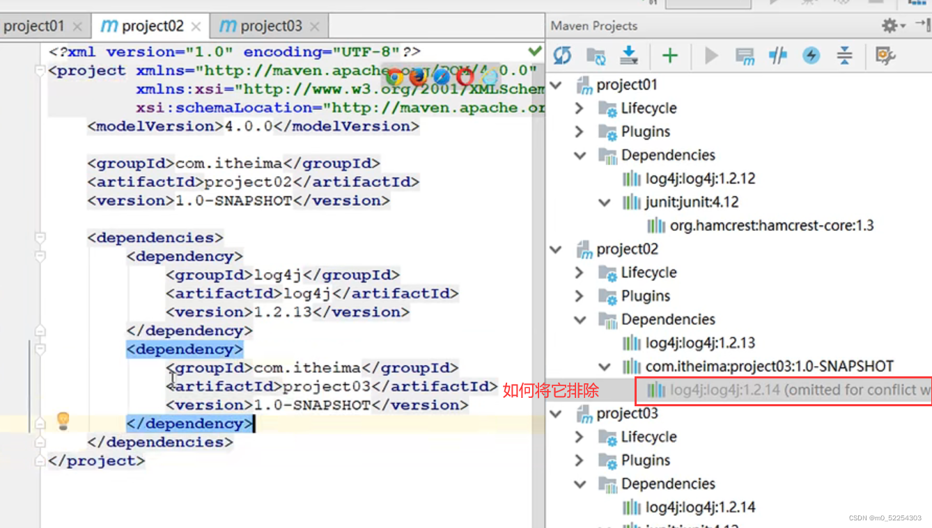
Task: Click project01 module icon in Maven tree
Action: 584,85
